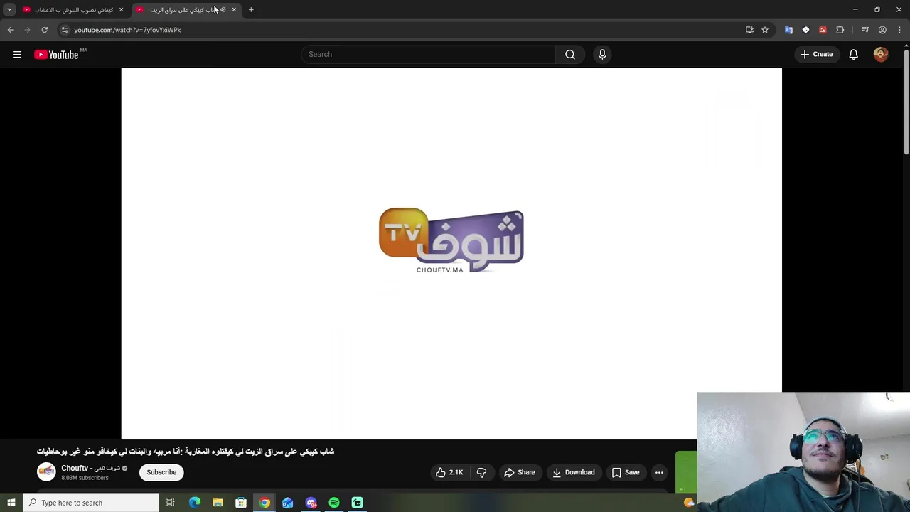Screen dimensions: 910x512
Task: Click the Google Translate extension icon
Action: pos(788,30)
